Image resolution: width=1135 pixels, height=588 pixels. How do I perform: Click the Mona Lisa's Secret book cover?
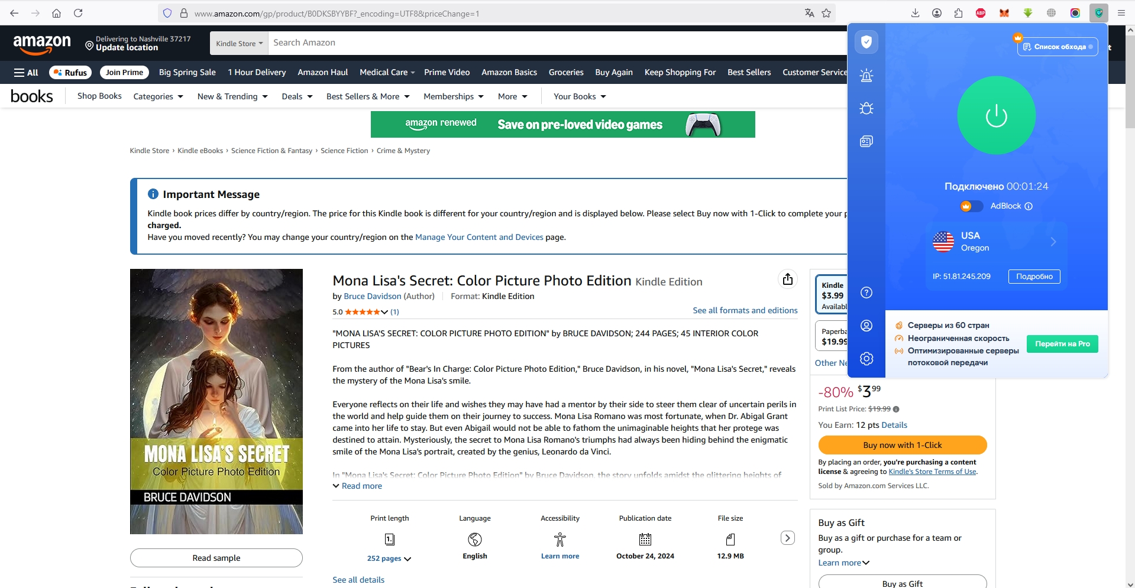[x=216, y=402]
